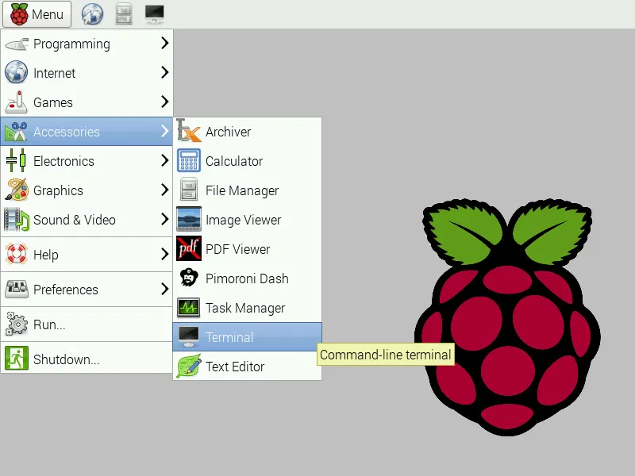Click the Text Editor notepad icon
Screen dimensions: 635x476
[x=188, y=367]
